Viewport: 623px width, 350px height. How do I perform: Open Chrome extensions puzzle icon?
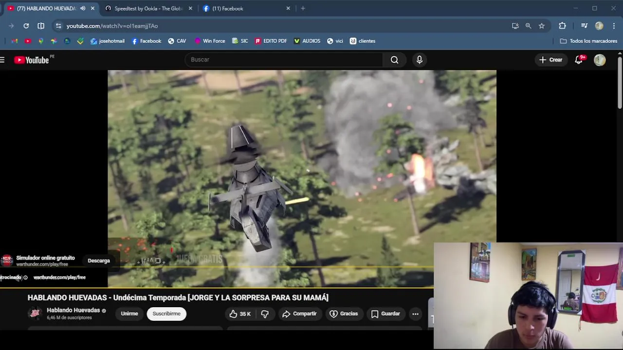[562, 26]
